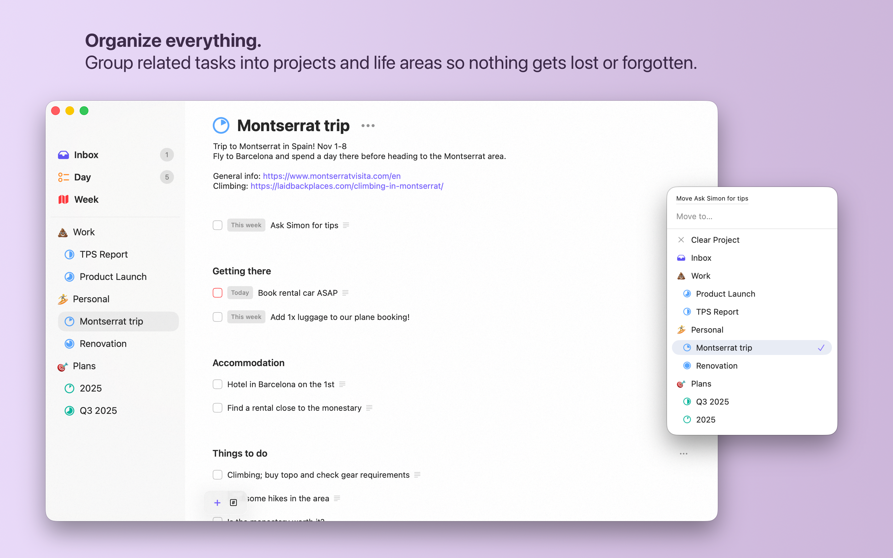The image size is (893, 558).
Task: Open the three-dot menu beside Montserrat trip title
Action: click(368, 126)
